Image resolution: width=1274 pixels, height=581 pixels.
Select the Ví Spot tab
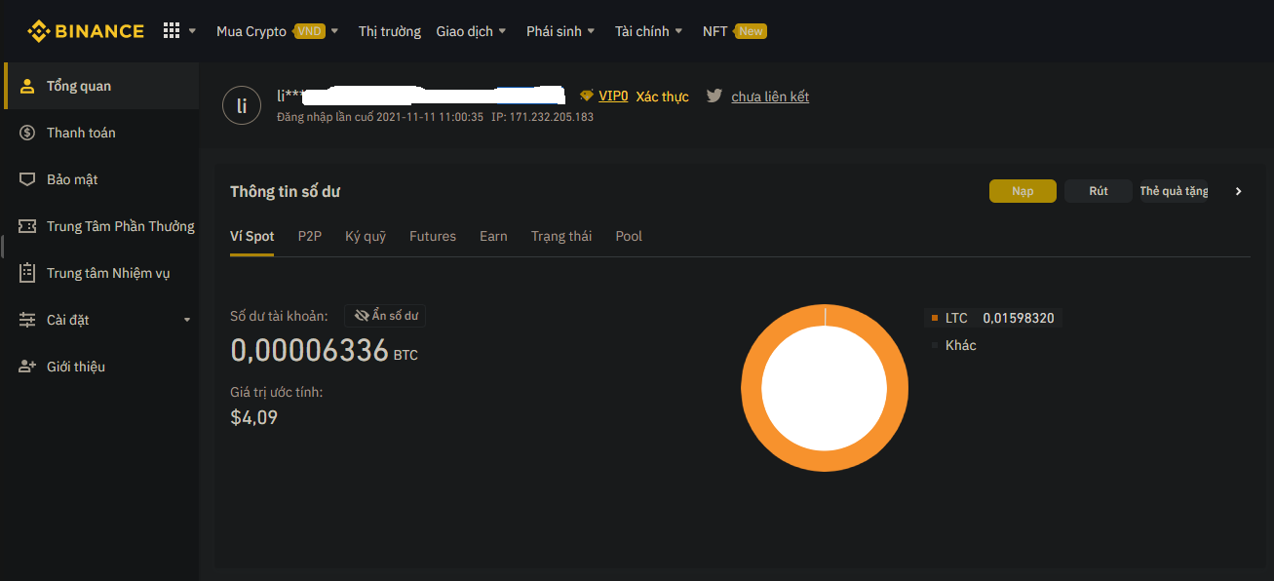(252, 237)
